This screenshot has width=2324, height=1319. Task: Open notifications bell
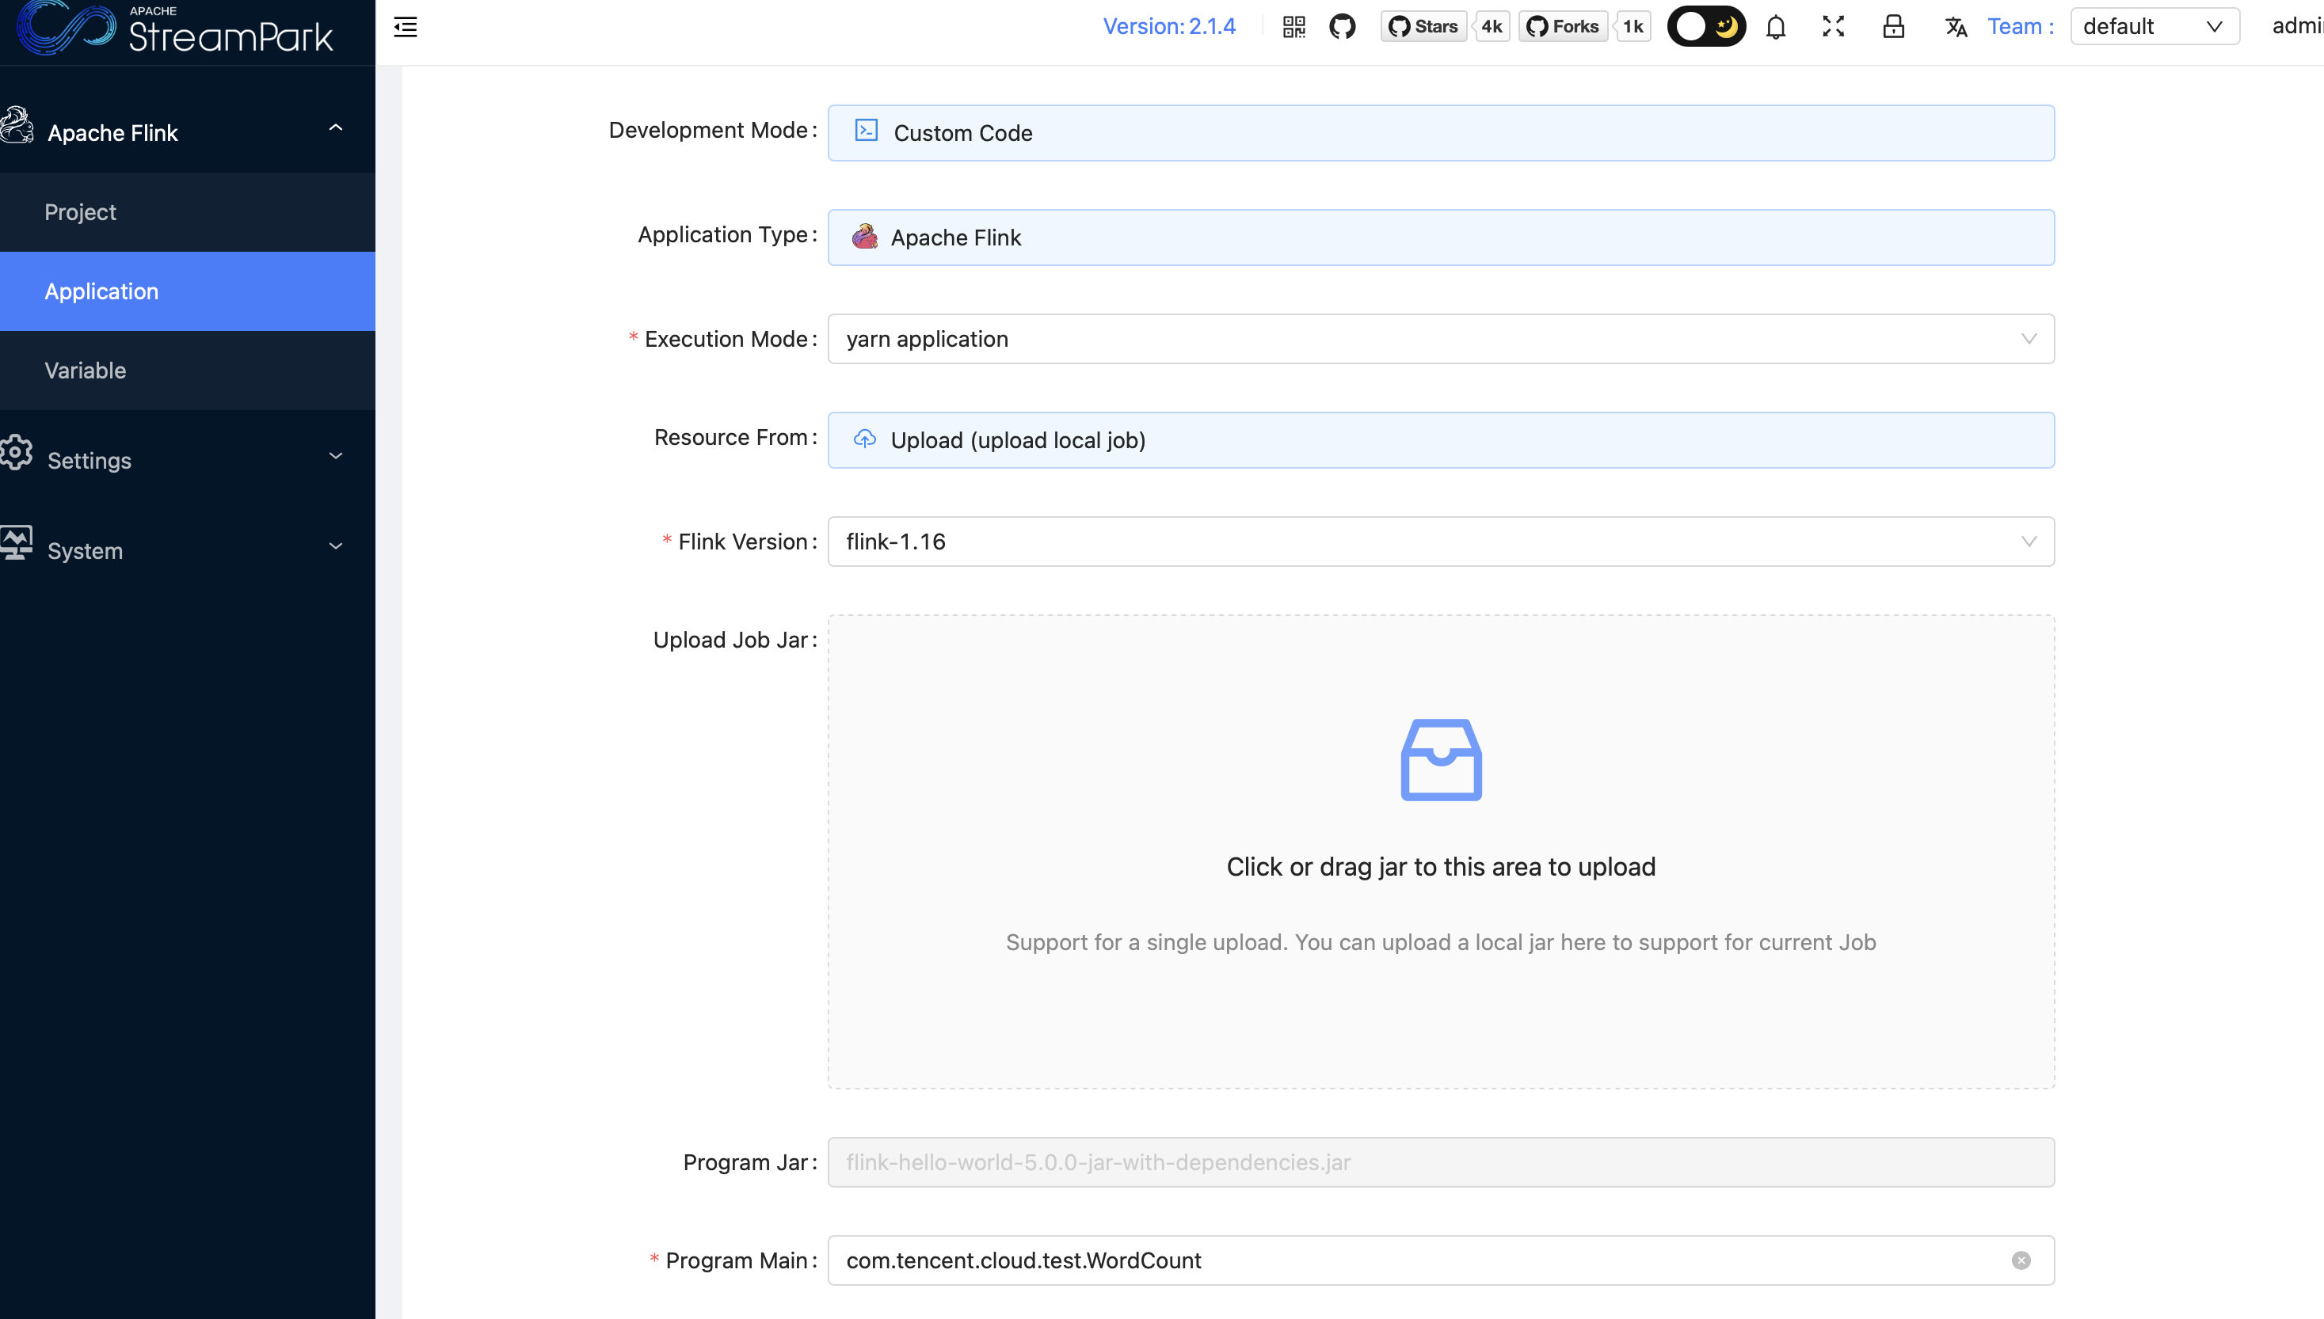[1776, 27]
